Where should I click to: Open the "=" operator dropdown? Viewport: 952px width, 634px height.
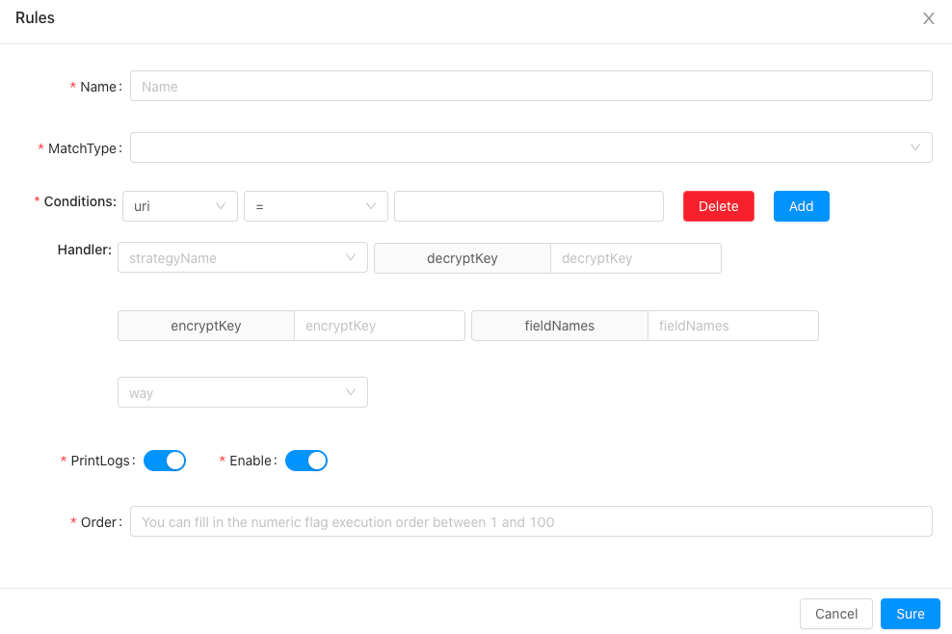point(315,205)
